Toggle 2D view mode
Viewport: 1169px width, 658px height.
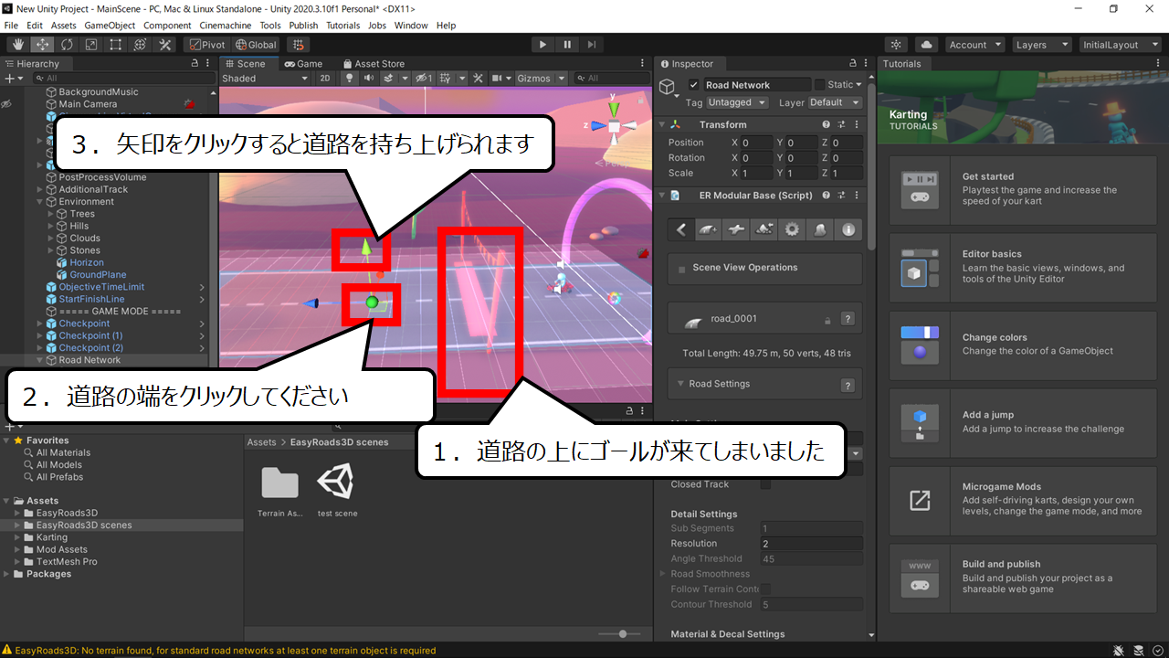click(x=325, y=79)
